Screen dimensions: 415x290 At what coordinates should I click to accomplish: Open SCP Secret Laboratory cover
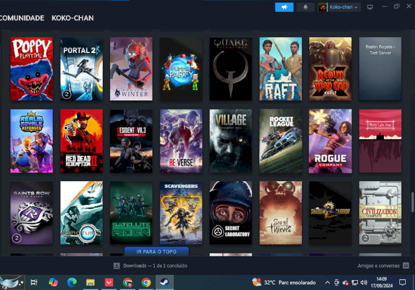231,213
